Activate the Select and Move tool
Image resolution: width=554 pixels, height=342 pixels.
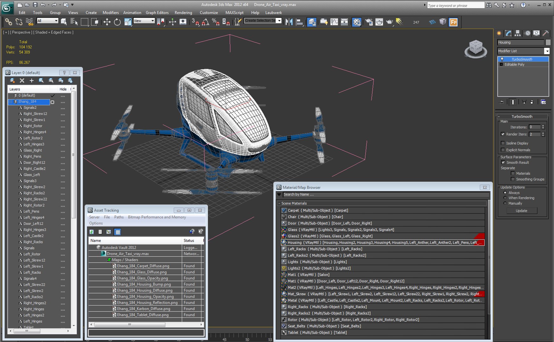[107, 22]
